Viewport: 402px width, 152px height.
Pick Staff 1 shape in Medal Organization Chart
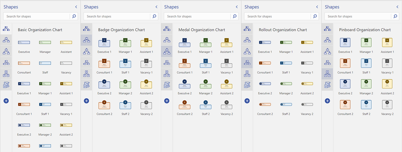206,63
